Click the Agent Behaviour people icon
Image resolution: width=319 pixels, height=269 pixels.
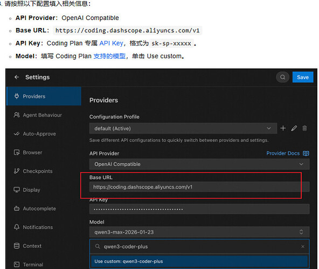coord(17,115)
